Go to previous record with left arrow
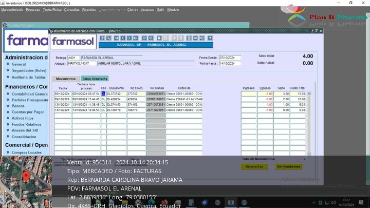 (x=123, y=38)
